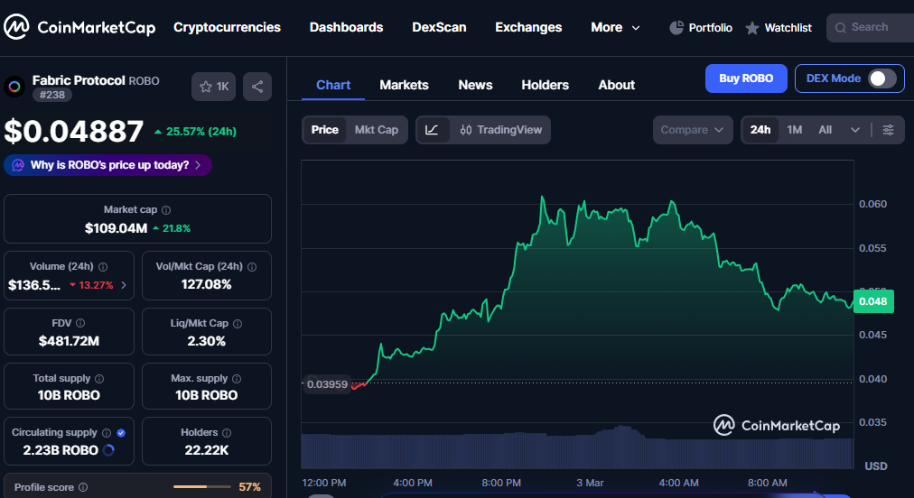This screenshot has height=498, width=914.
Task: Open Market cap info icon
Action: [x=166, y=209]
